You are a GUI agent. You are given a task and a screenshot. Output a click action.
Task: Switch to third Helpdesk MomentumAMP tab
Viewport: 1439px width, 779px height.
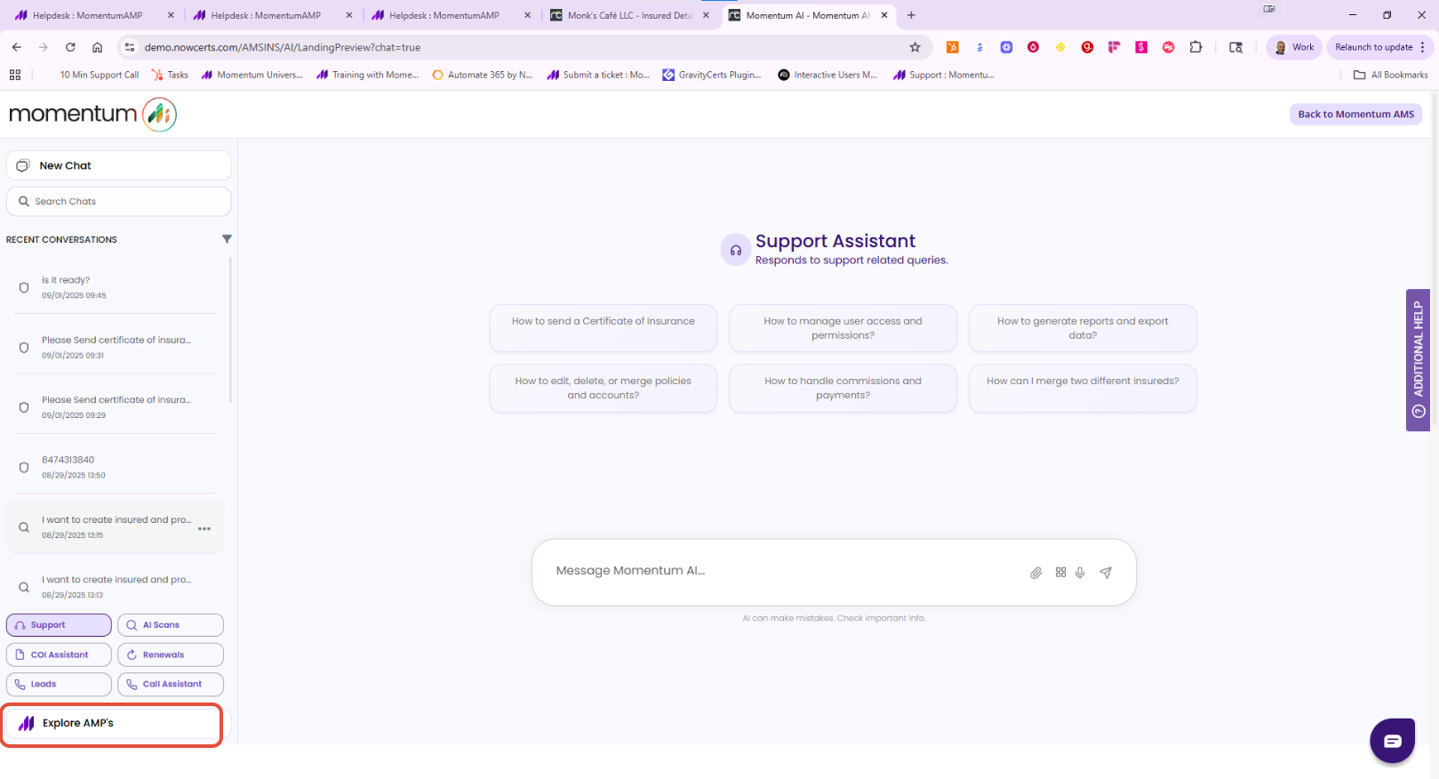point(452,15)
